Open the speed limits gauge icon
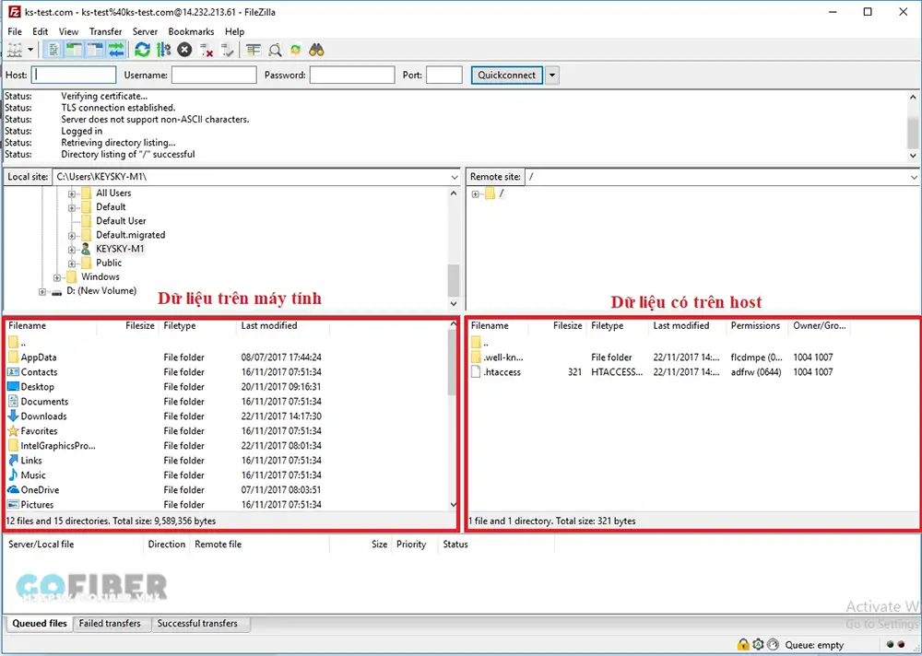Viewport: 922px width, 656px height. [x=773, y=645]
